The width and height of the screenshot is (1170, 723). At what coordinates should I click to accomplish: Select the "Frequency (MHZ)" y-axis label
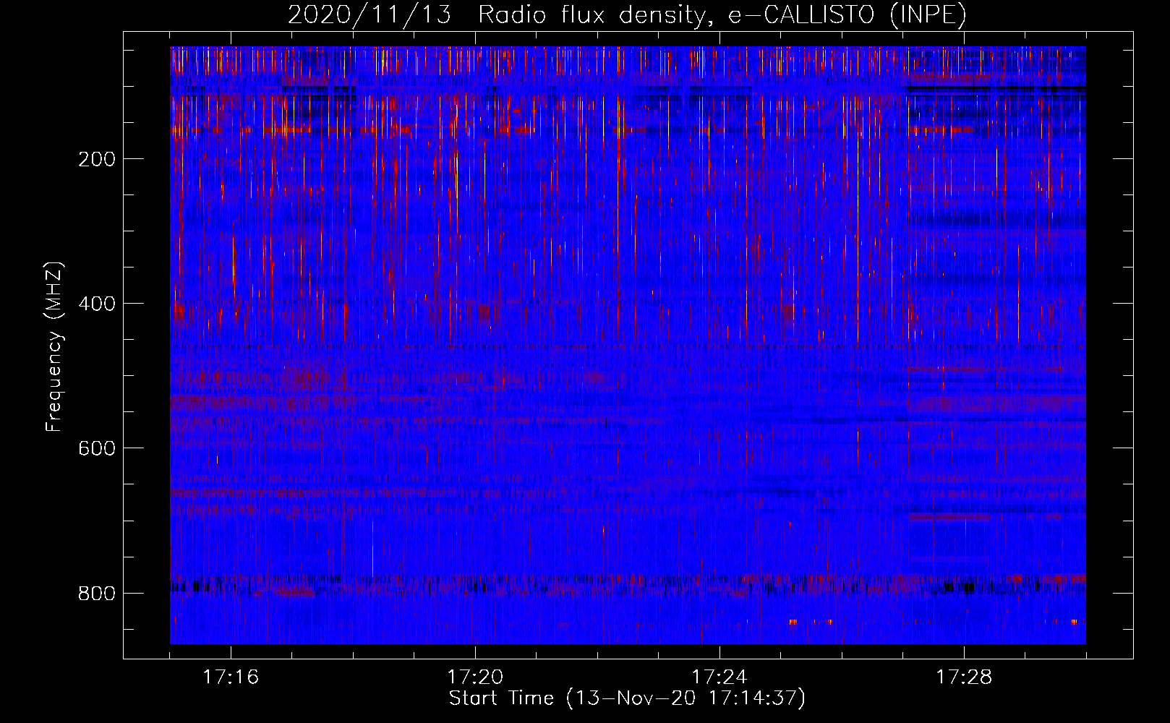coord(54,347)
